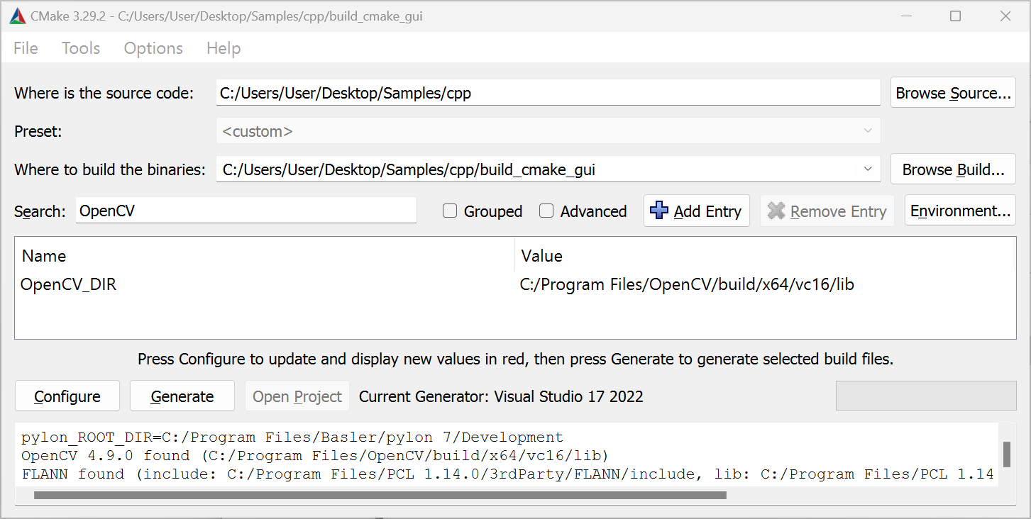
Task: Click the vertical scrollbar in output log
Action: (1006, 452)
